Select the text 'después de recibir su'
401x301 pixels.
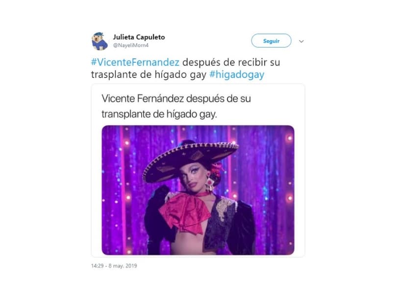pos(231,62)
